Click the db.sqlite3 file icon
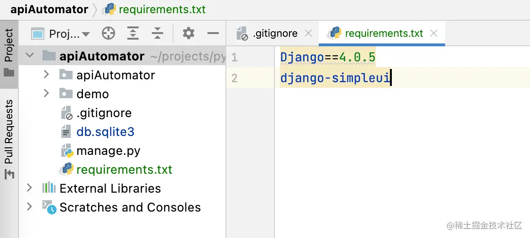The width and height of the screenshot is (530, 238). click(66, 131)
